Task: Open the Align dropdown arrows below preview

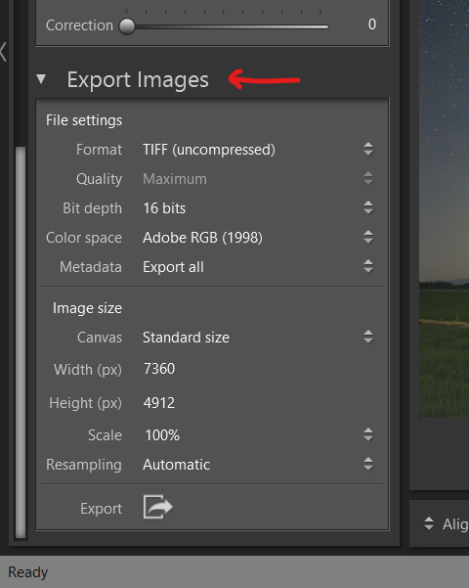Action: [429, 523]
